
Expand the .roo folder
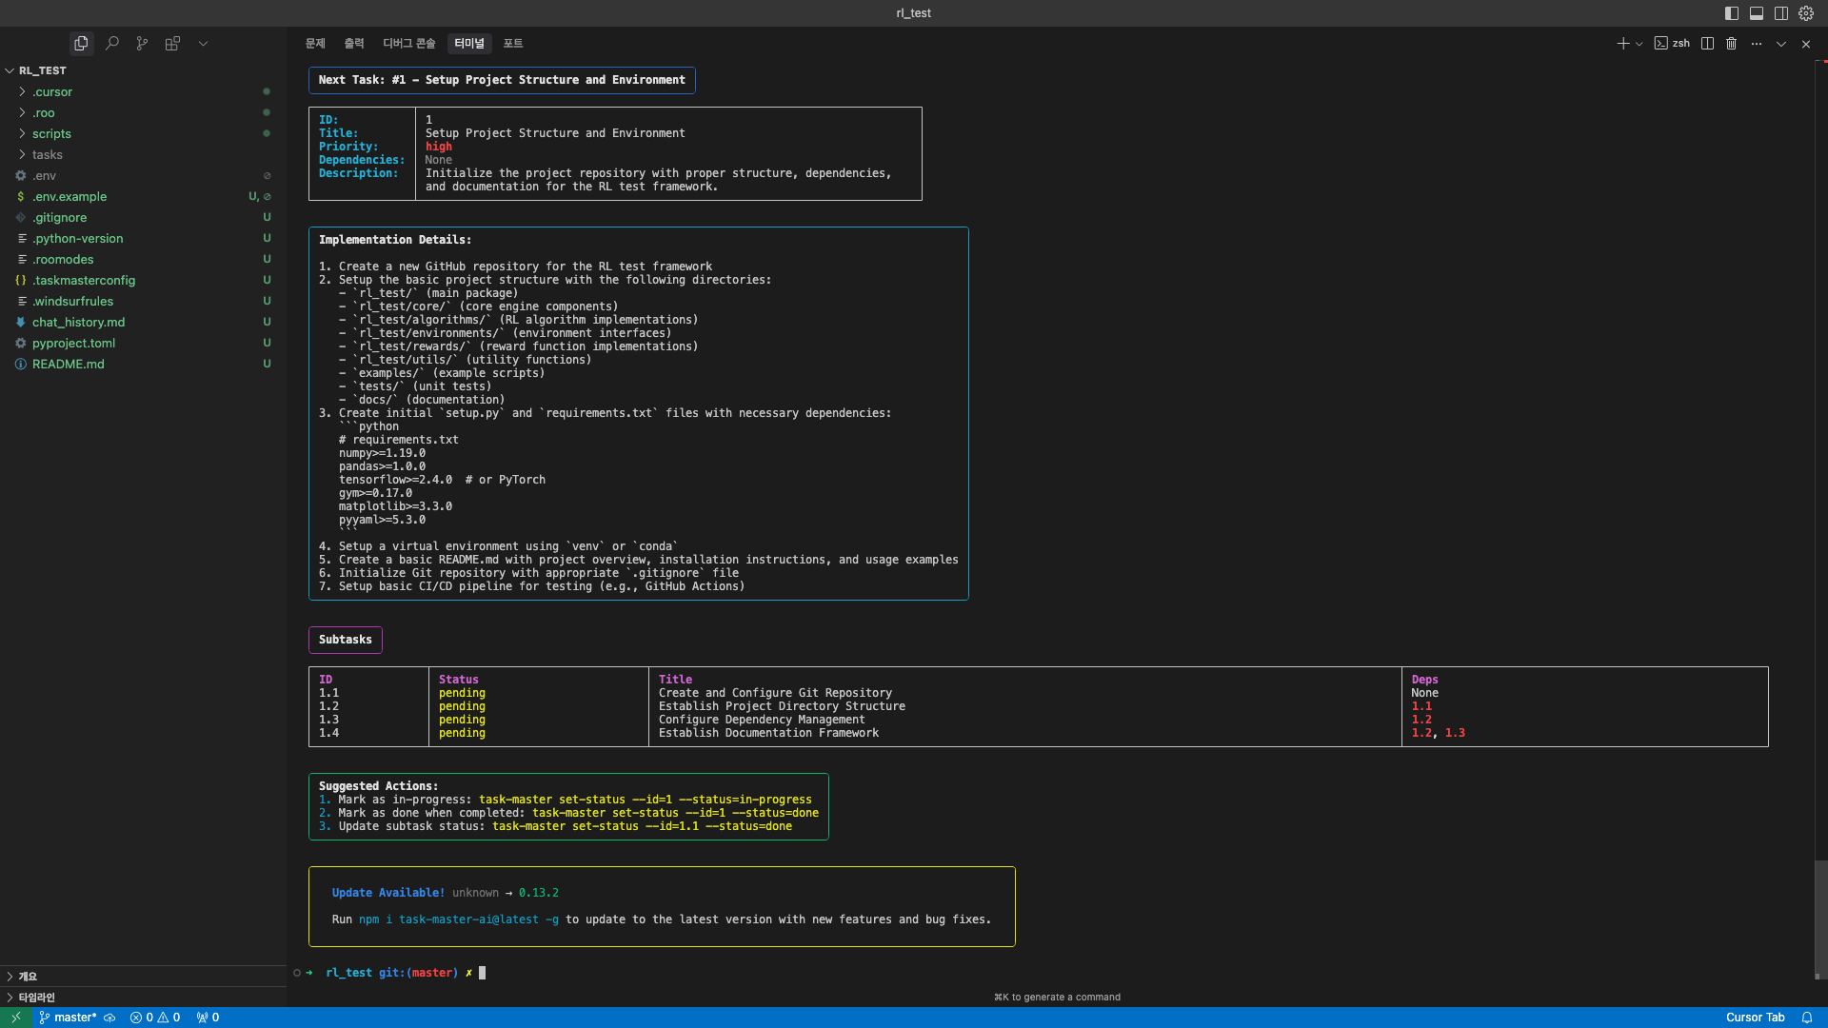pyautogui.click(x=143, y=113)
